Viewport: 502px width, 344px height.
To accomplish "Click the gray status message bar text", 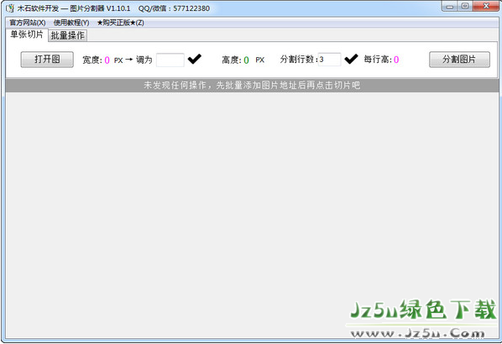I will (252, 85).
